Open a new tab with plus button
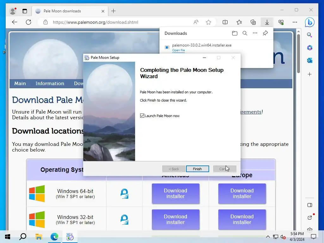 (x=114, y=11)
